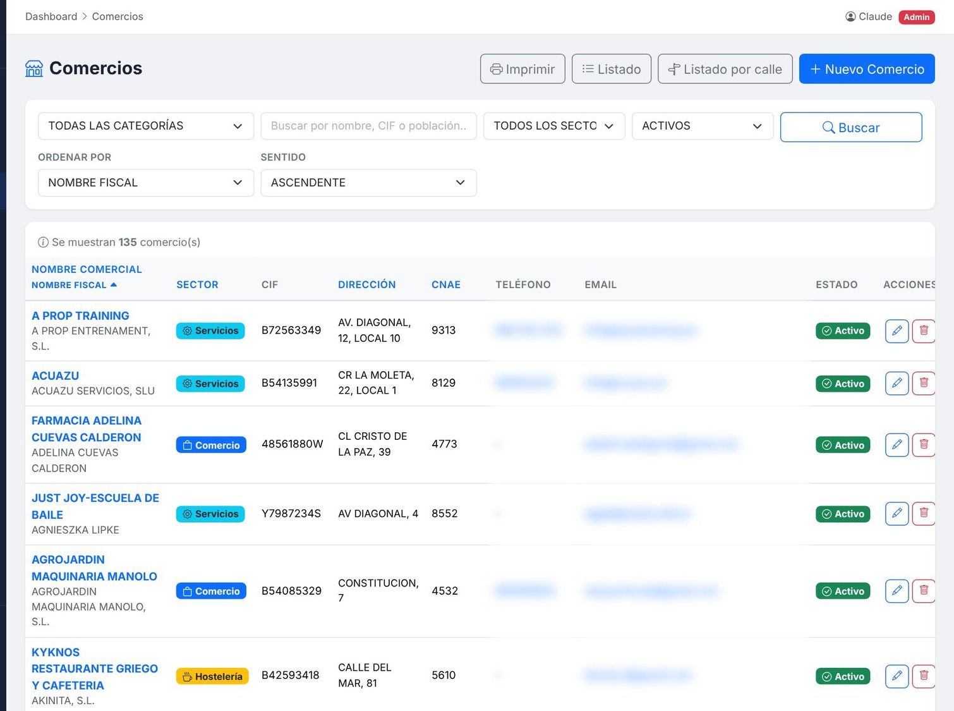Screen dimensions: 954x711
Task: Edit JUST JOY-ESCUELA DE BAILE row
Action: [x=897, y=514]
